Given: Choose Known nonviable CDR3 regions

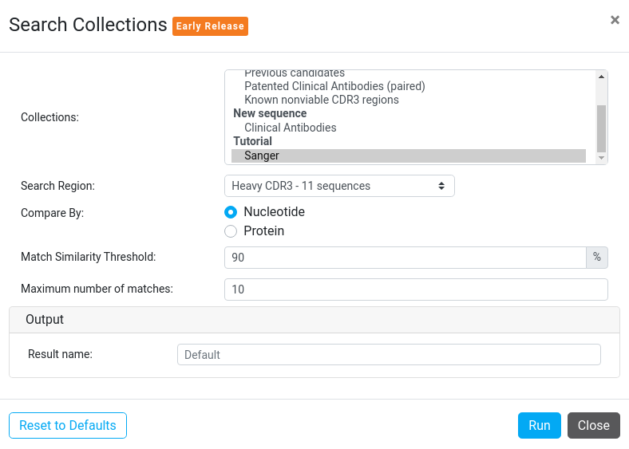Looking at the screenshot, I should tap(321, 100).
